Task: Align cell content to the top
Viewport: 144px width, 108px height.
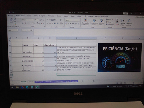Action: pos(47,20)
